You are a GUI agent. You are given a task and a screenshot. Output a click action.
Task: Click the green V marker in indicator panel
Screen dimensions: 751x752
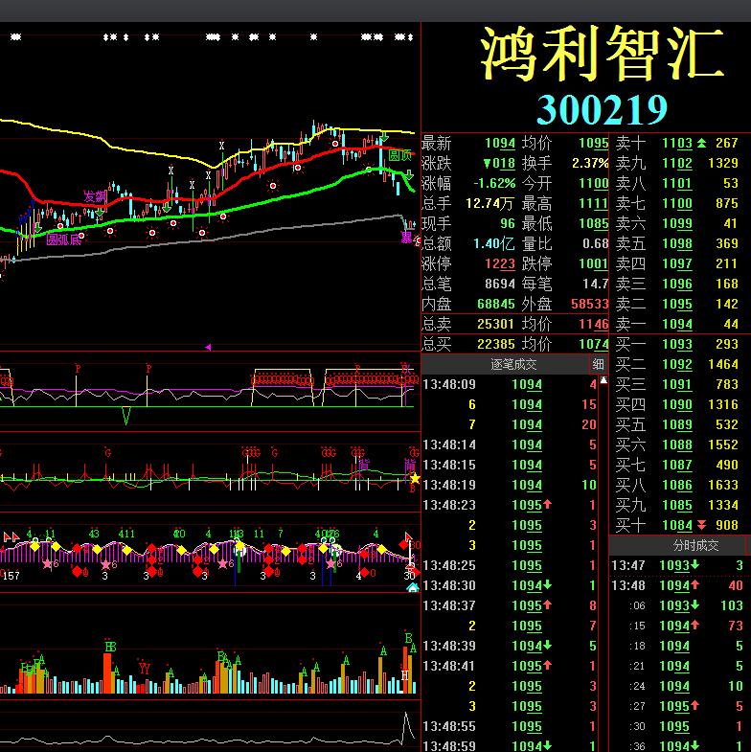126,417
